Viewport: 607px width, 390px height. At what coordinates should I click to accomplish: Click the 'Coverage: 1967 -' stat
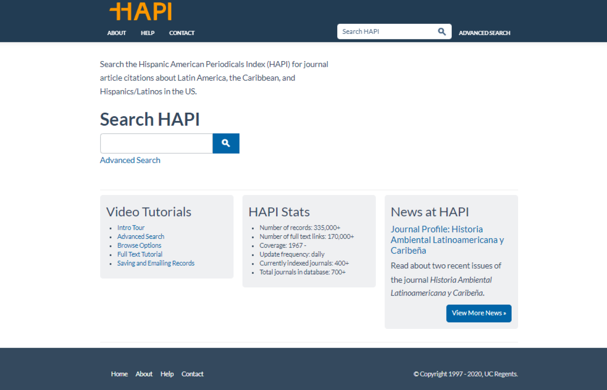click(x=283, y=245)
